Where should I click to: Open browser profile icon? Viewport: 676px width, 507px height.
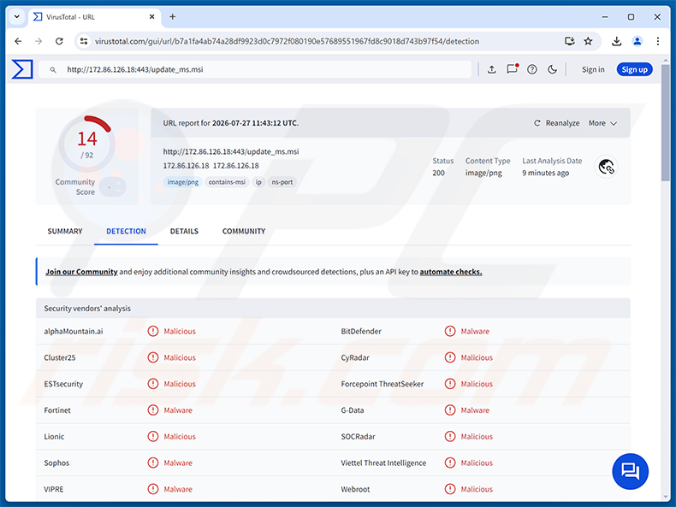tap(637, 41)
